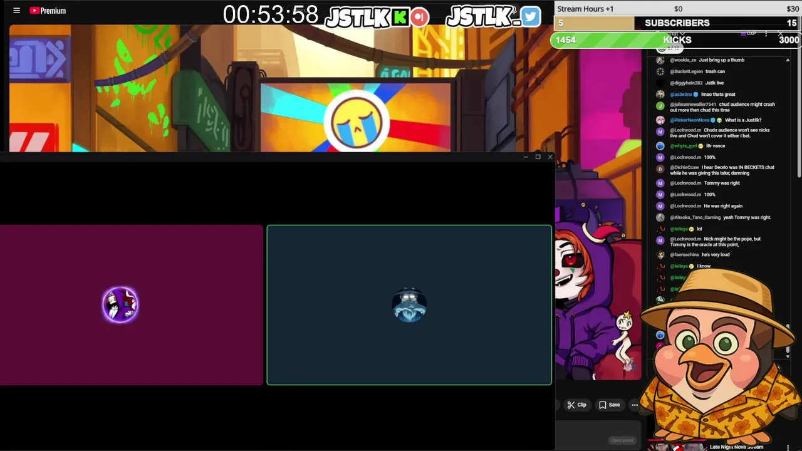Click the chat scroll-up arrow
The height and width of the screenshot is (451, 802).
[788, 60]
